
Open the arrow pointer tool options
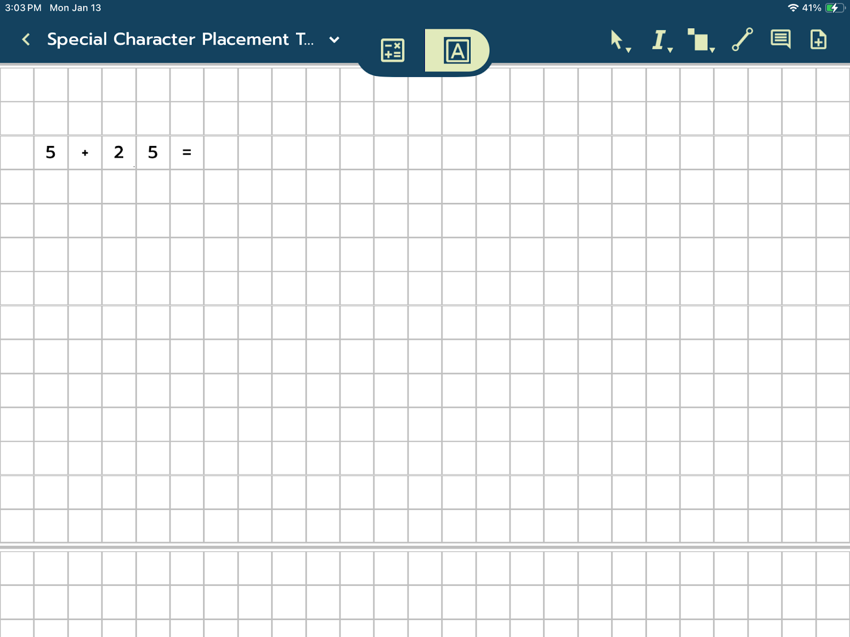point(618,40)
